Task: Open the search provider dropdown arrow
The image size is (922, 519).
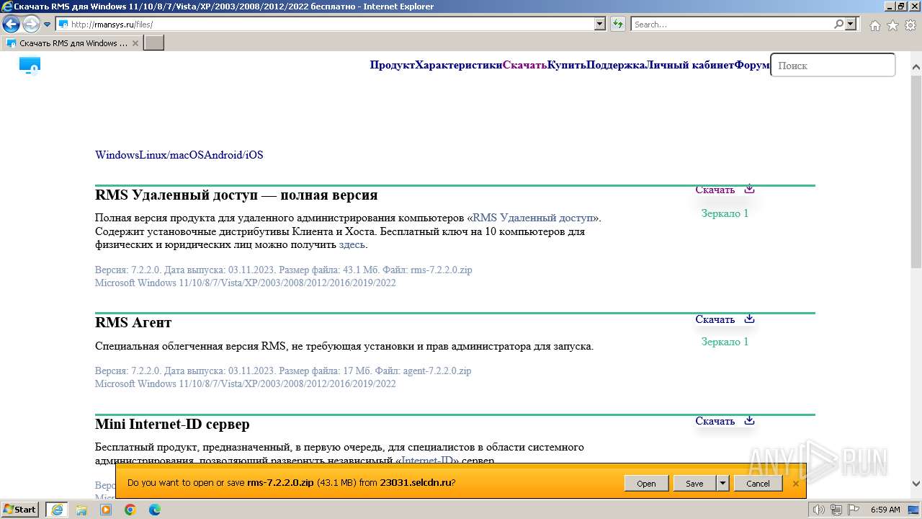Action: pos(851,24)
